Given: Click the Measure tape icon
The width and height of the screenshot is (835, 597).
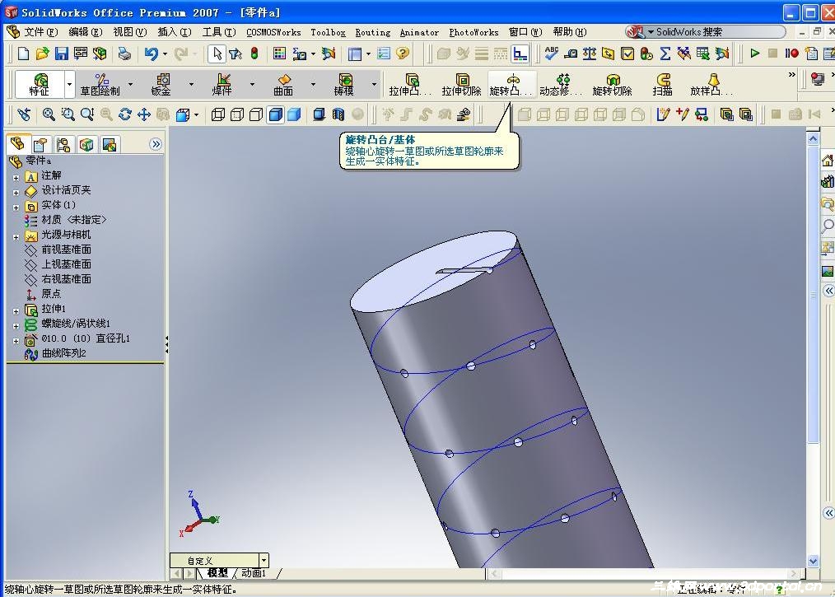Looking at the screenshot, I should coord(571,54).
